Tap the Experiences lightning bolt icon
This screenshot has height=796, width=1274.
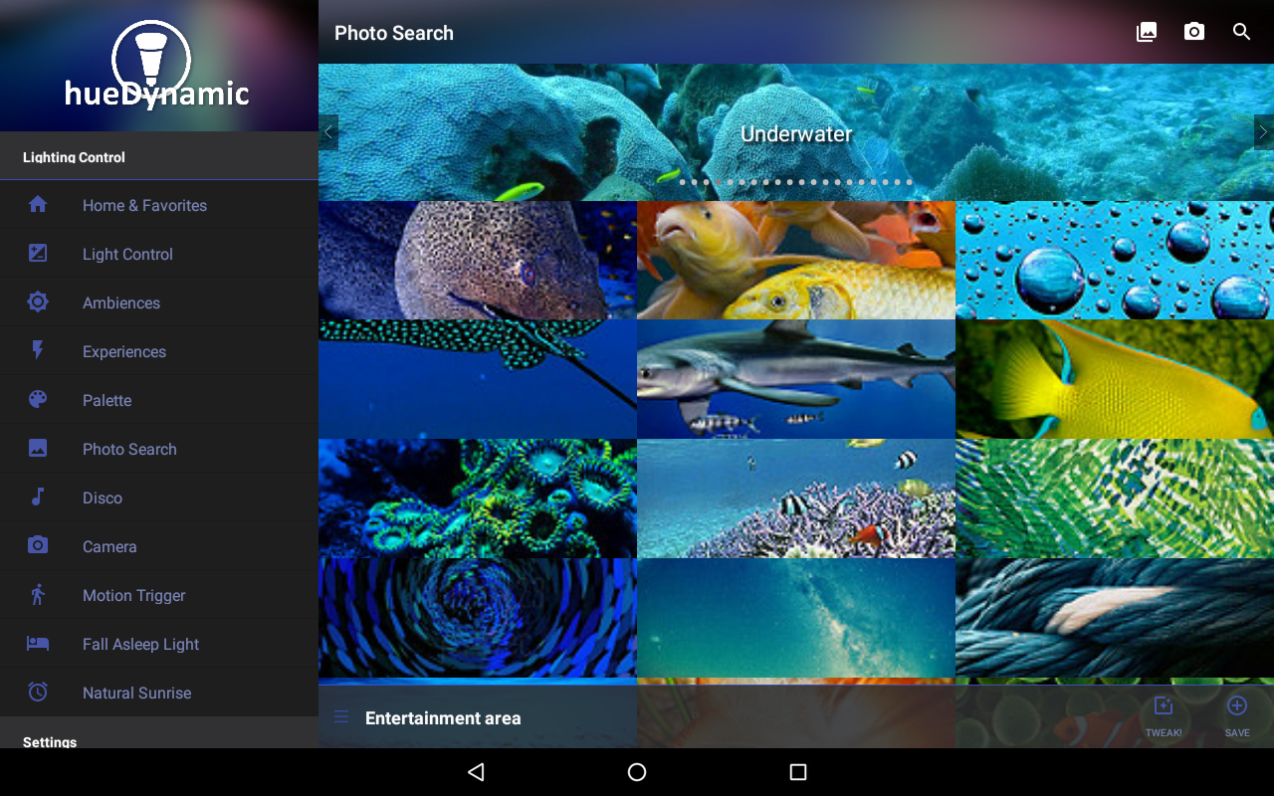pyautogui.click(x=38, y=350)
